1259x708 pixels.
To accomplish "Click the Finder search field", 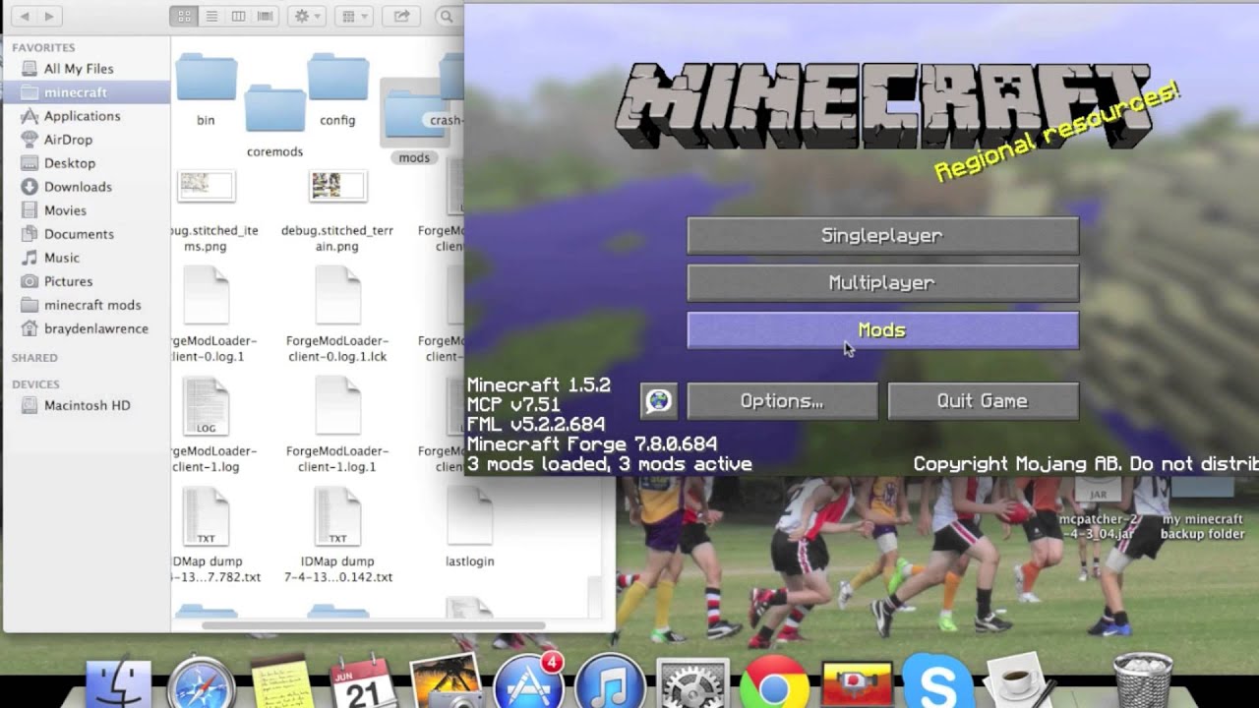I will click(x=449, y=17).
